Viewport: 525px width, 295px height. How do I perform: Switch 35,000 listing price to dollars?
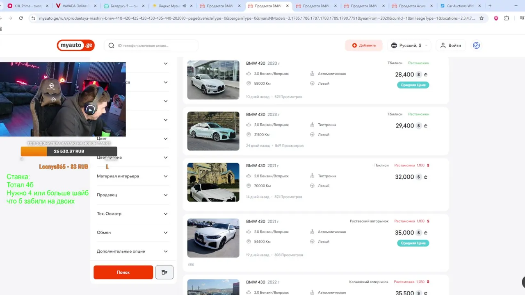point(418,233)
